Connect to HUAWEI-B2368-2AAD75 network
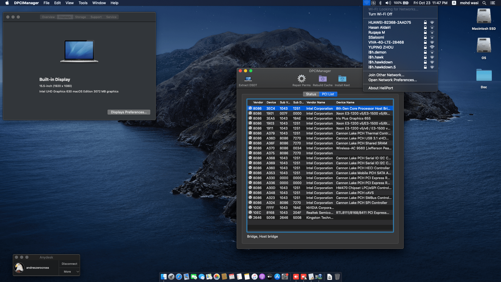This screenshot has width=501, height=282. 400,22
